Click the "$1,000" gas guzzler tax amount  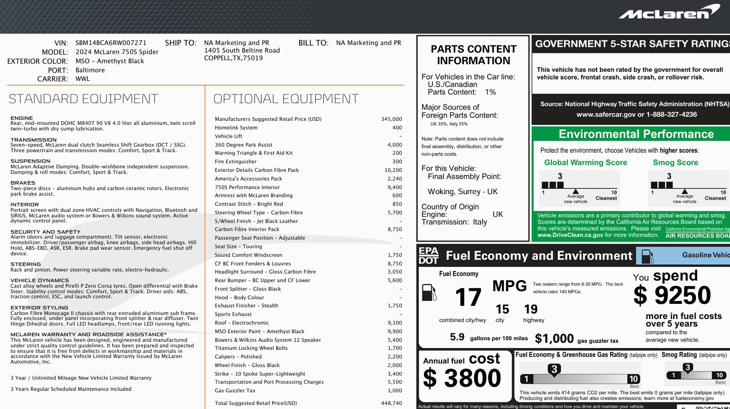(x=554, y=338)
